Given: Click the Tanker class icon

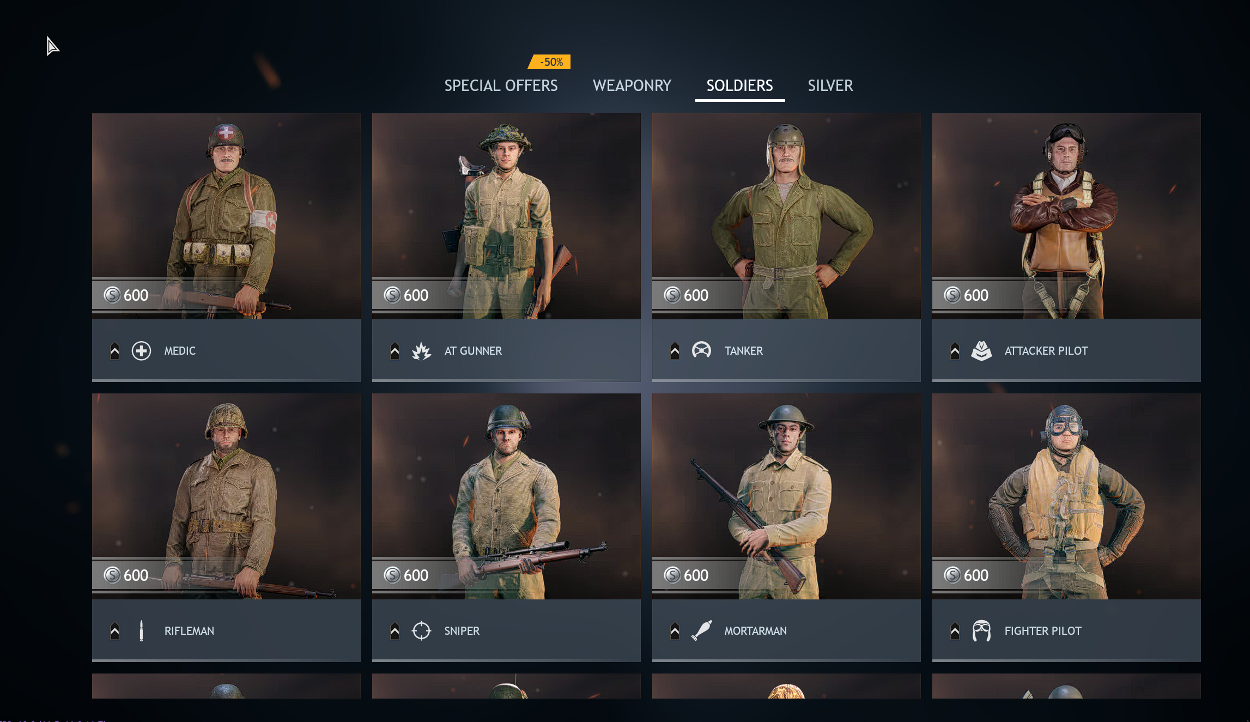Looking at the screenshot, I should tap(701, 350).
